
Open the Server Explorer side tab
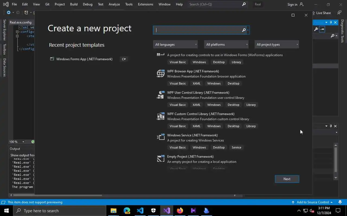[4, 30]
